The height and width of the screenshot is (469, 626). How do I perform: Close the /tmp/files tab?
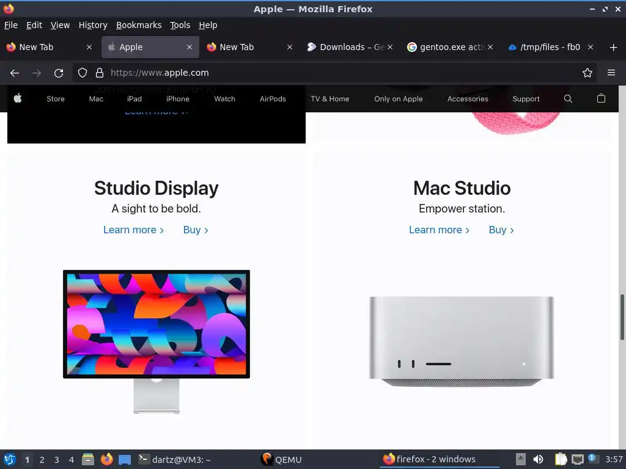591,47
